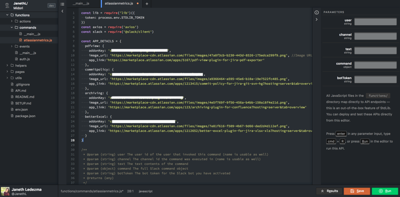This screenshot has width=400, height=197.
Task: Open the env.json file
Action: click(22, 109)
